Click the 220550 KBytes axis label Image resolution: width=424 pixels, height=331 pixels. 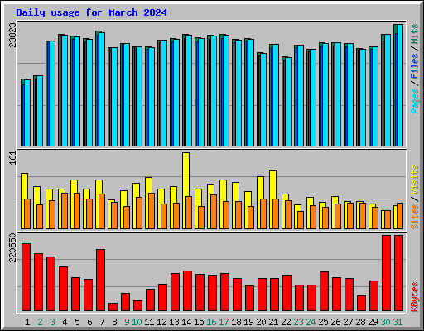(x=12, y=247)
